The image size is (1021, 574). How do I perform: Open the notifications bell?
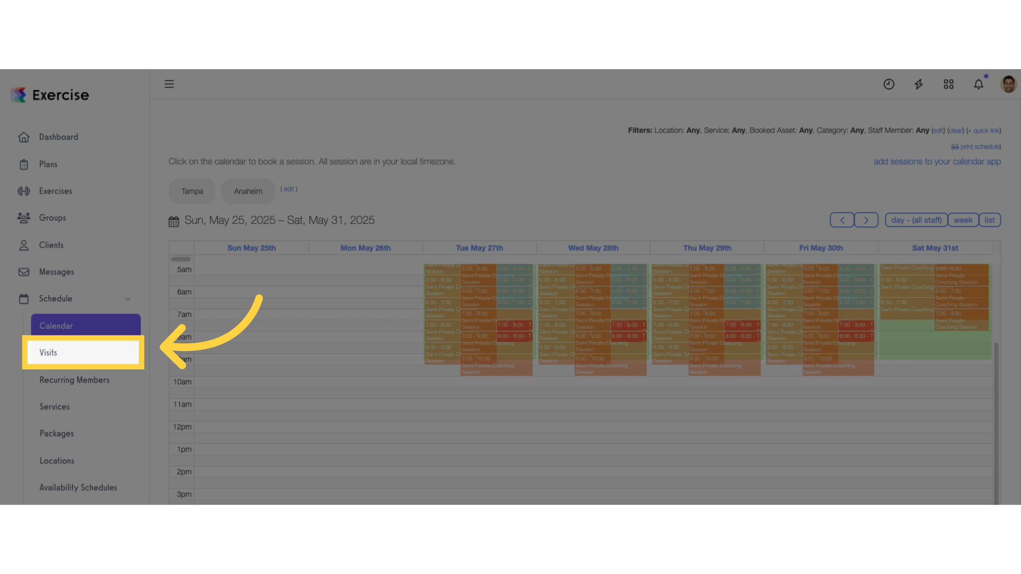click(x=978, y=84)
